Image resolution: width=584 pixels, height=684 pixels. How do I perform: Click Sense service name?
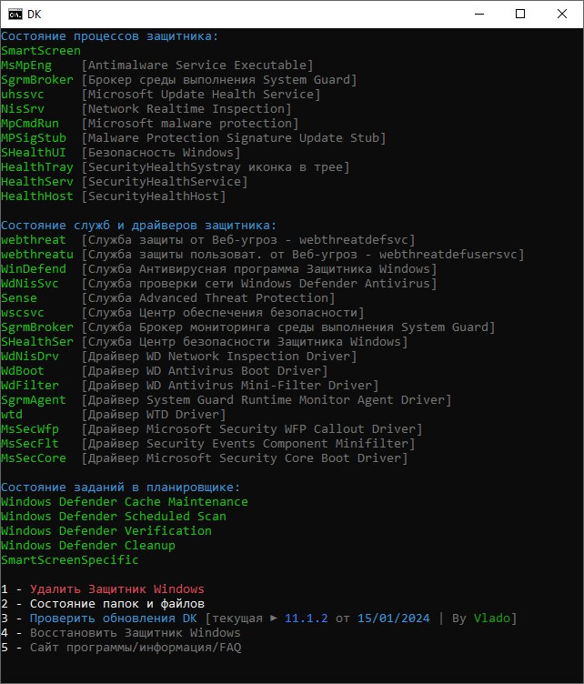tap(19, 298)
